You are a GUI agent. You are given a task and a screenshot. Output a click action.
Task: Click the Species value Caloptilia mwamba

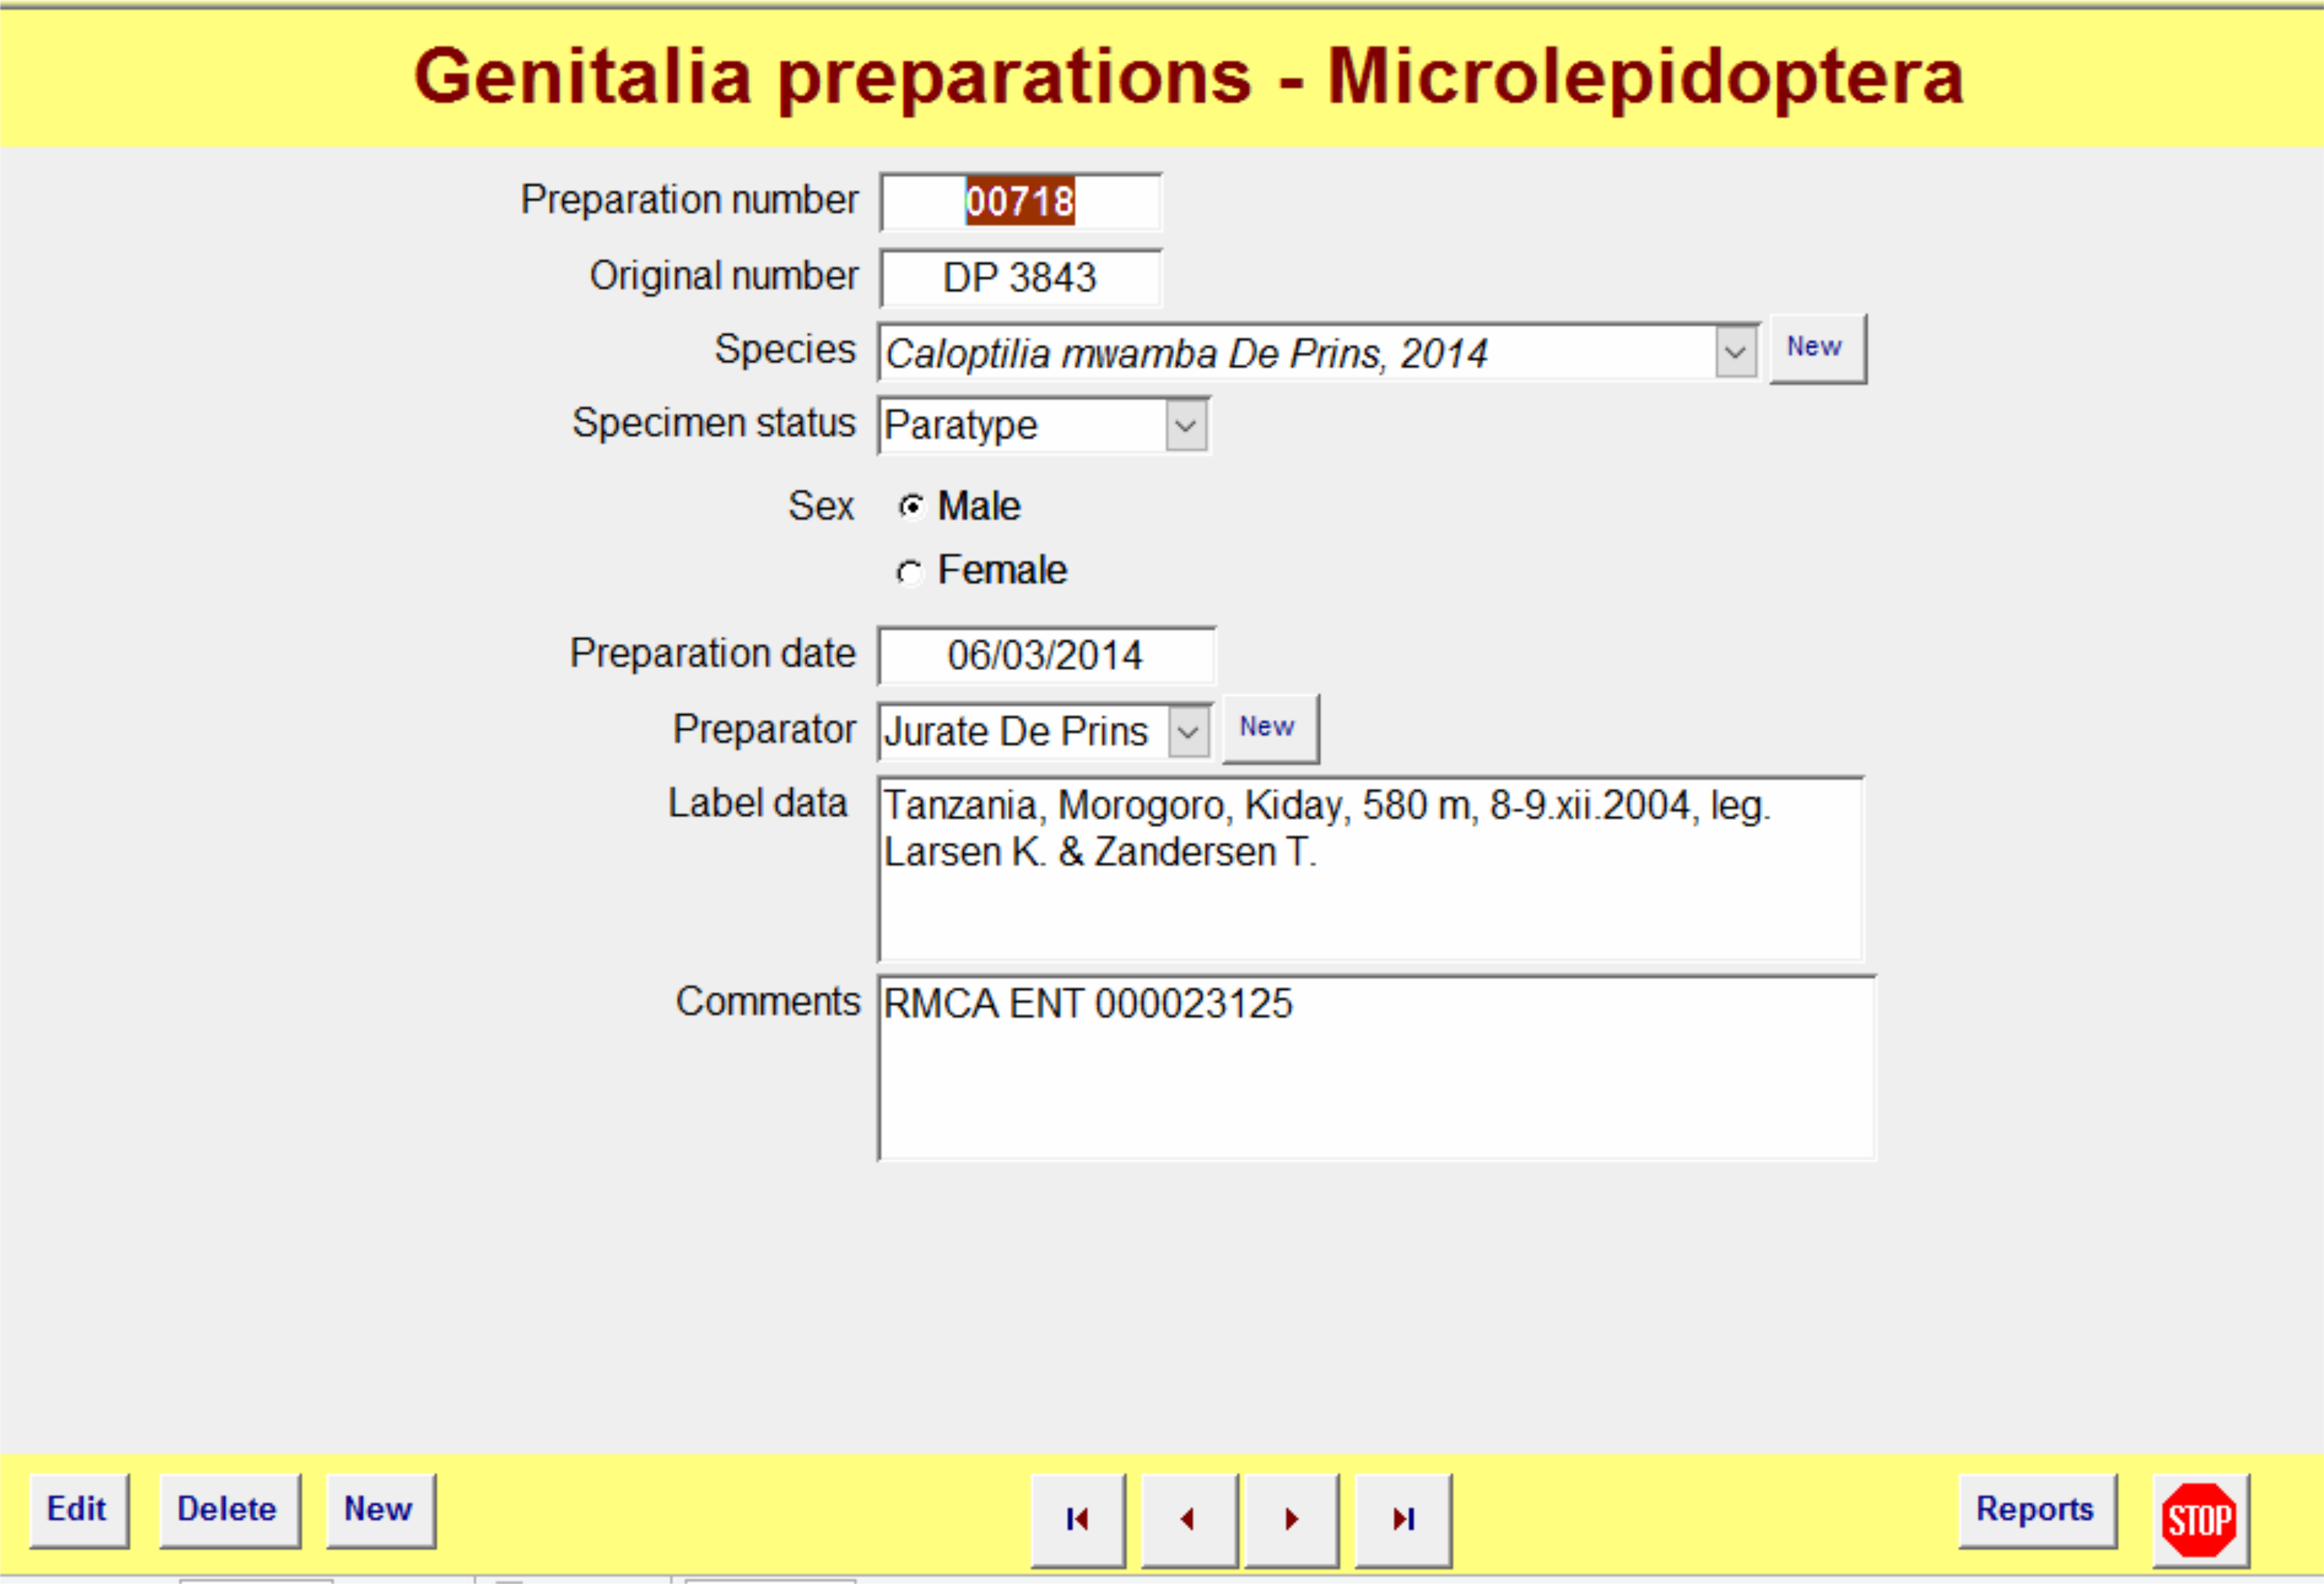click(1186, 354)
